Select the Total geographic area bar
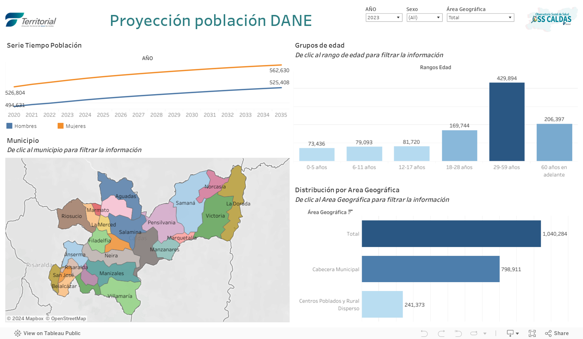The width and height of the screenshot is (583, 339). 451,233
